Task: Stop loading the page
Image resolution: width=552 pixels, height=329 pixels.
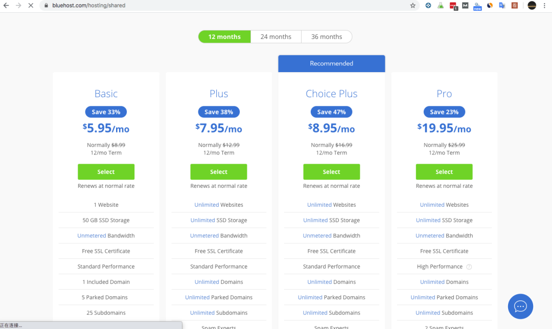Action: (31, 5)
